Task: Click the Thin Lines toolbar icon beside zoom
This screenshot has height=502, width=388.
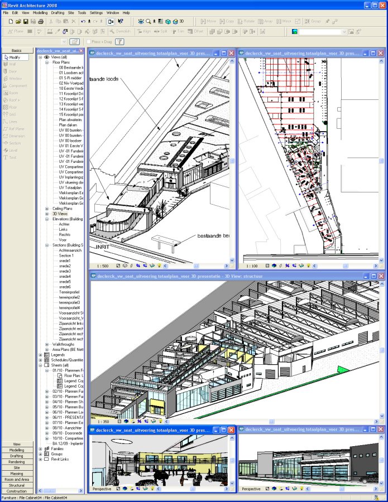Action: tap(161, 21)
